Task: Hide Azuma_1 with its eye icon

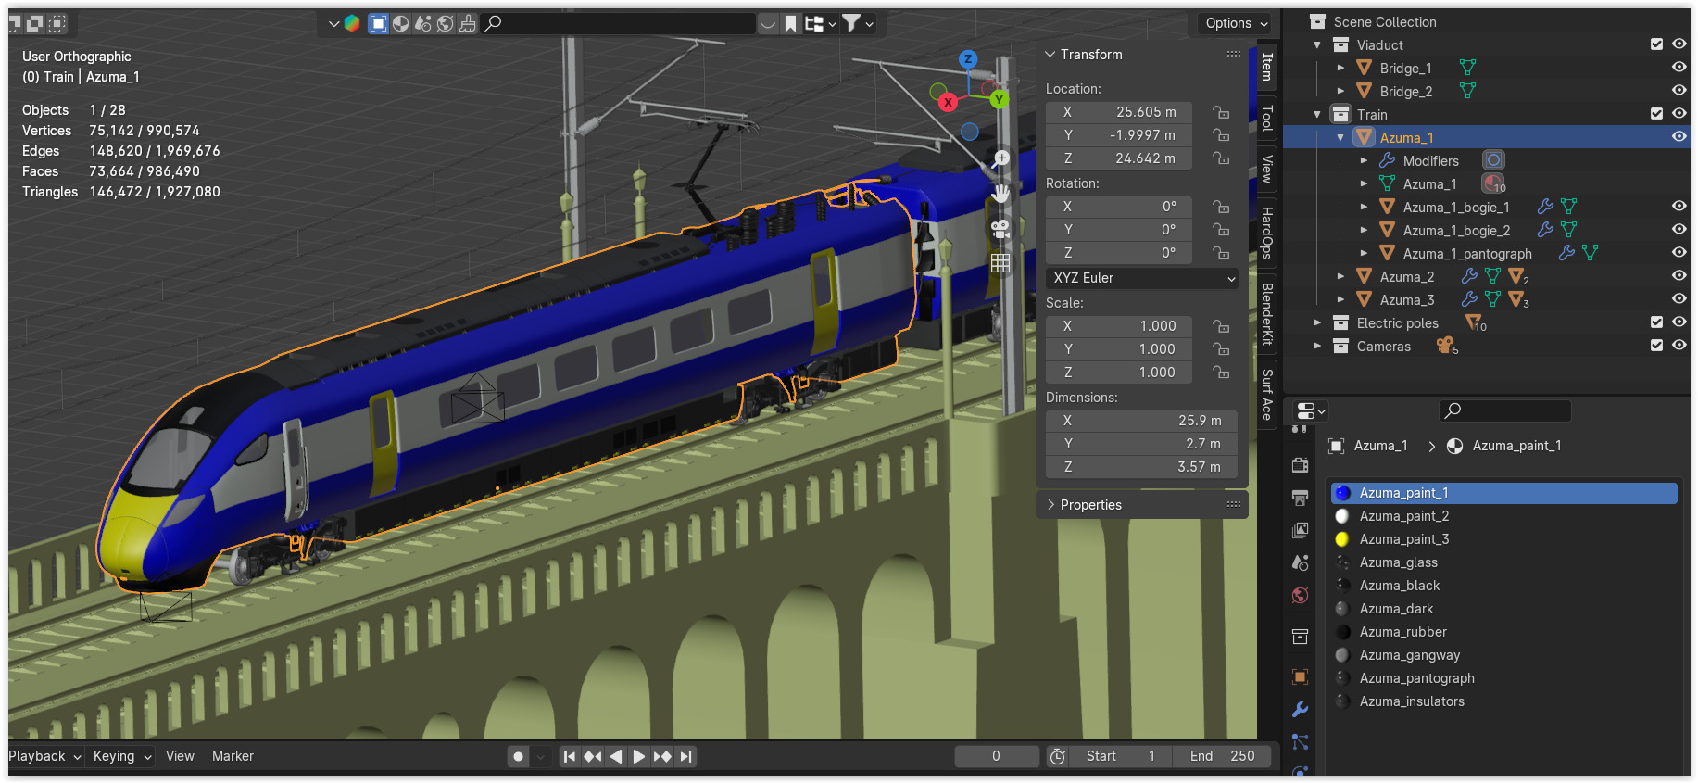Action: point(1679,137)
